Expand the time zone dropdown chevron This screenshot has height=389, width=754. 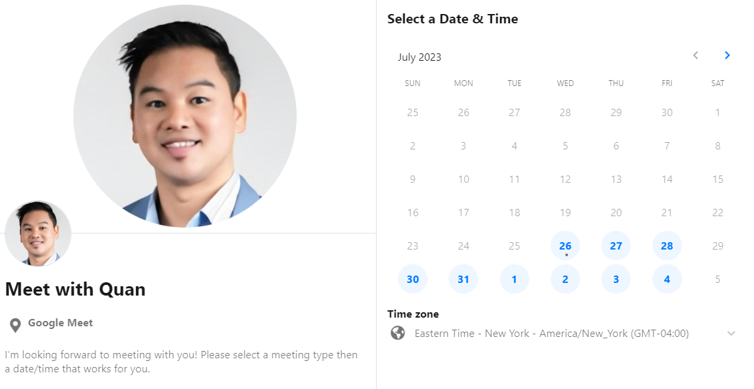click(731, 333)
